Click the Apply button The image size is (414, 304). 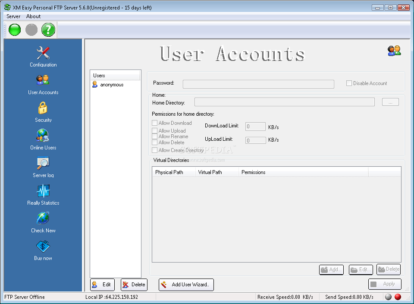tap(385, 284)
